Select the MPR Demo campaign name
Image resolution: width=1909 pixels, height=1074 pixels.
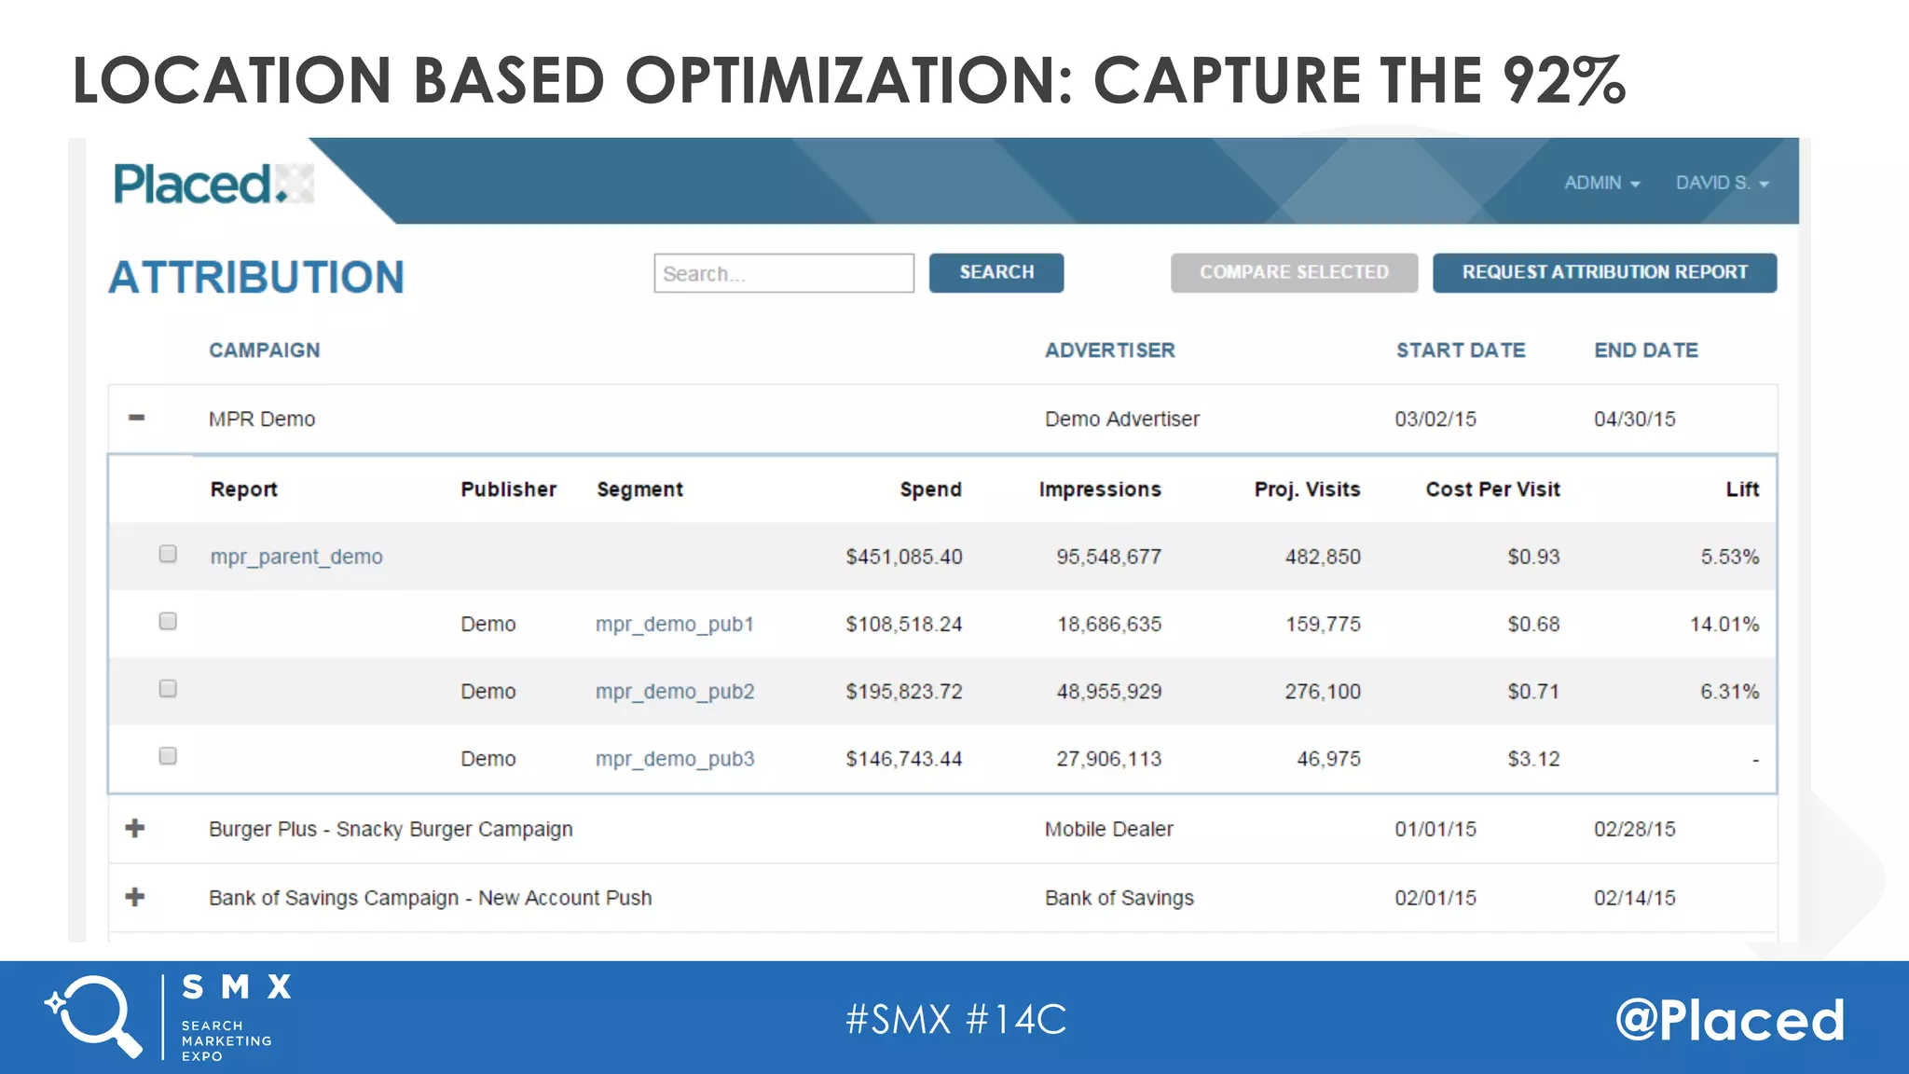tap(262, 419)
